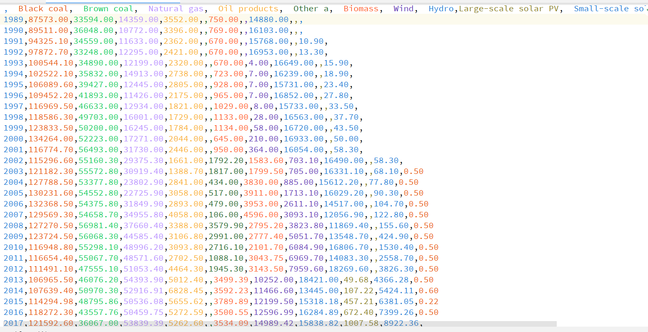Select the wind value 6969.70
The width and height of the screenshot is (648, 332).
coord(306,258)
